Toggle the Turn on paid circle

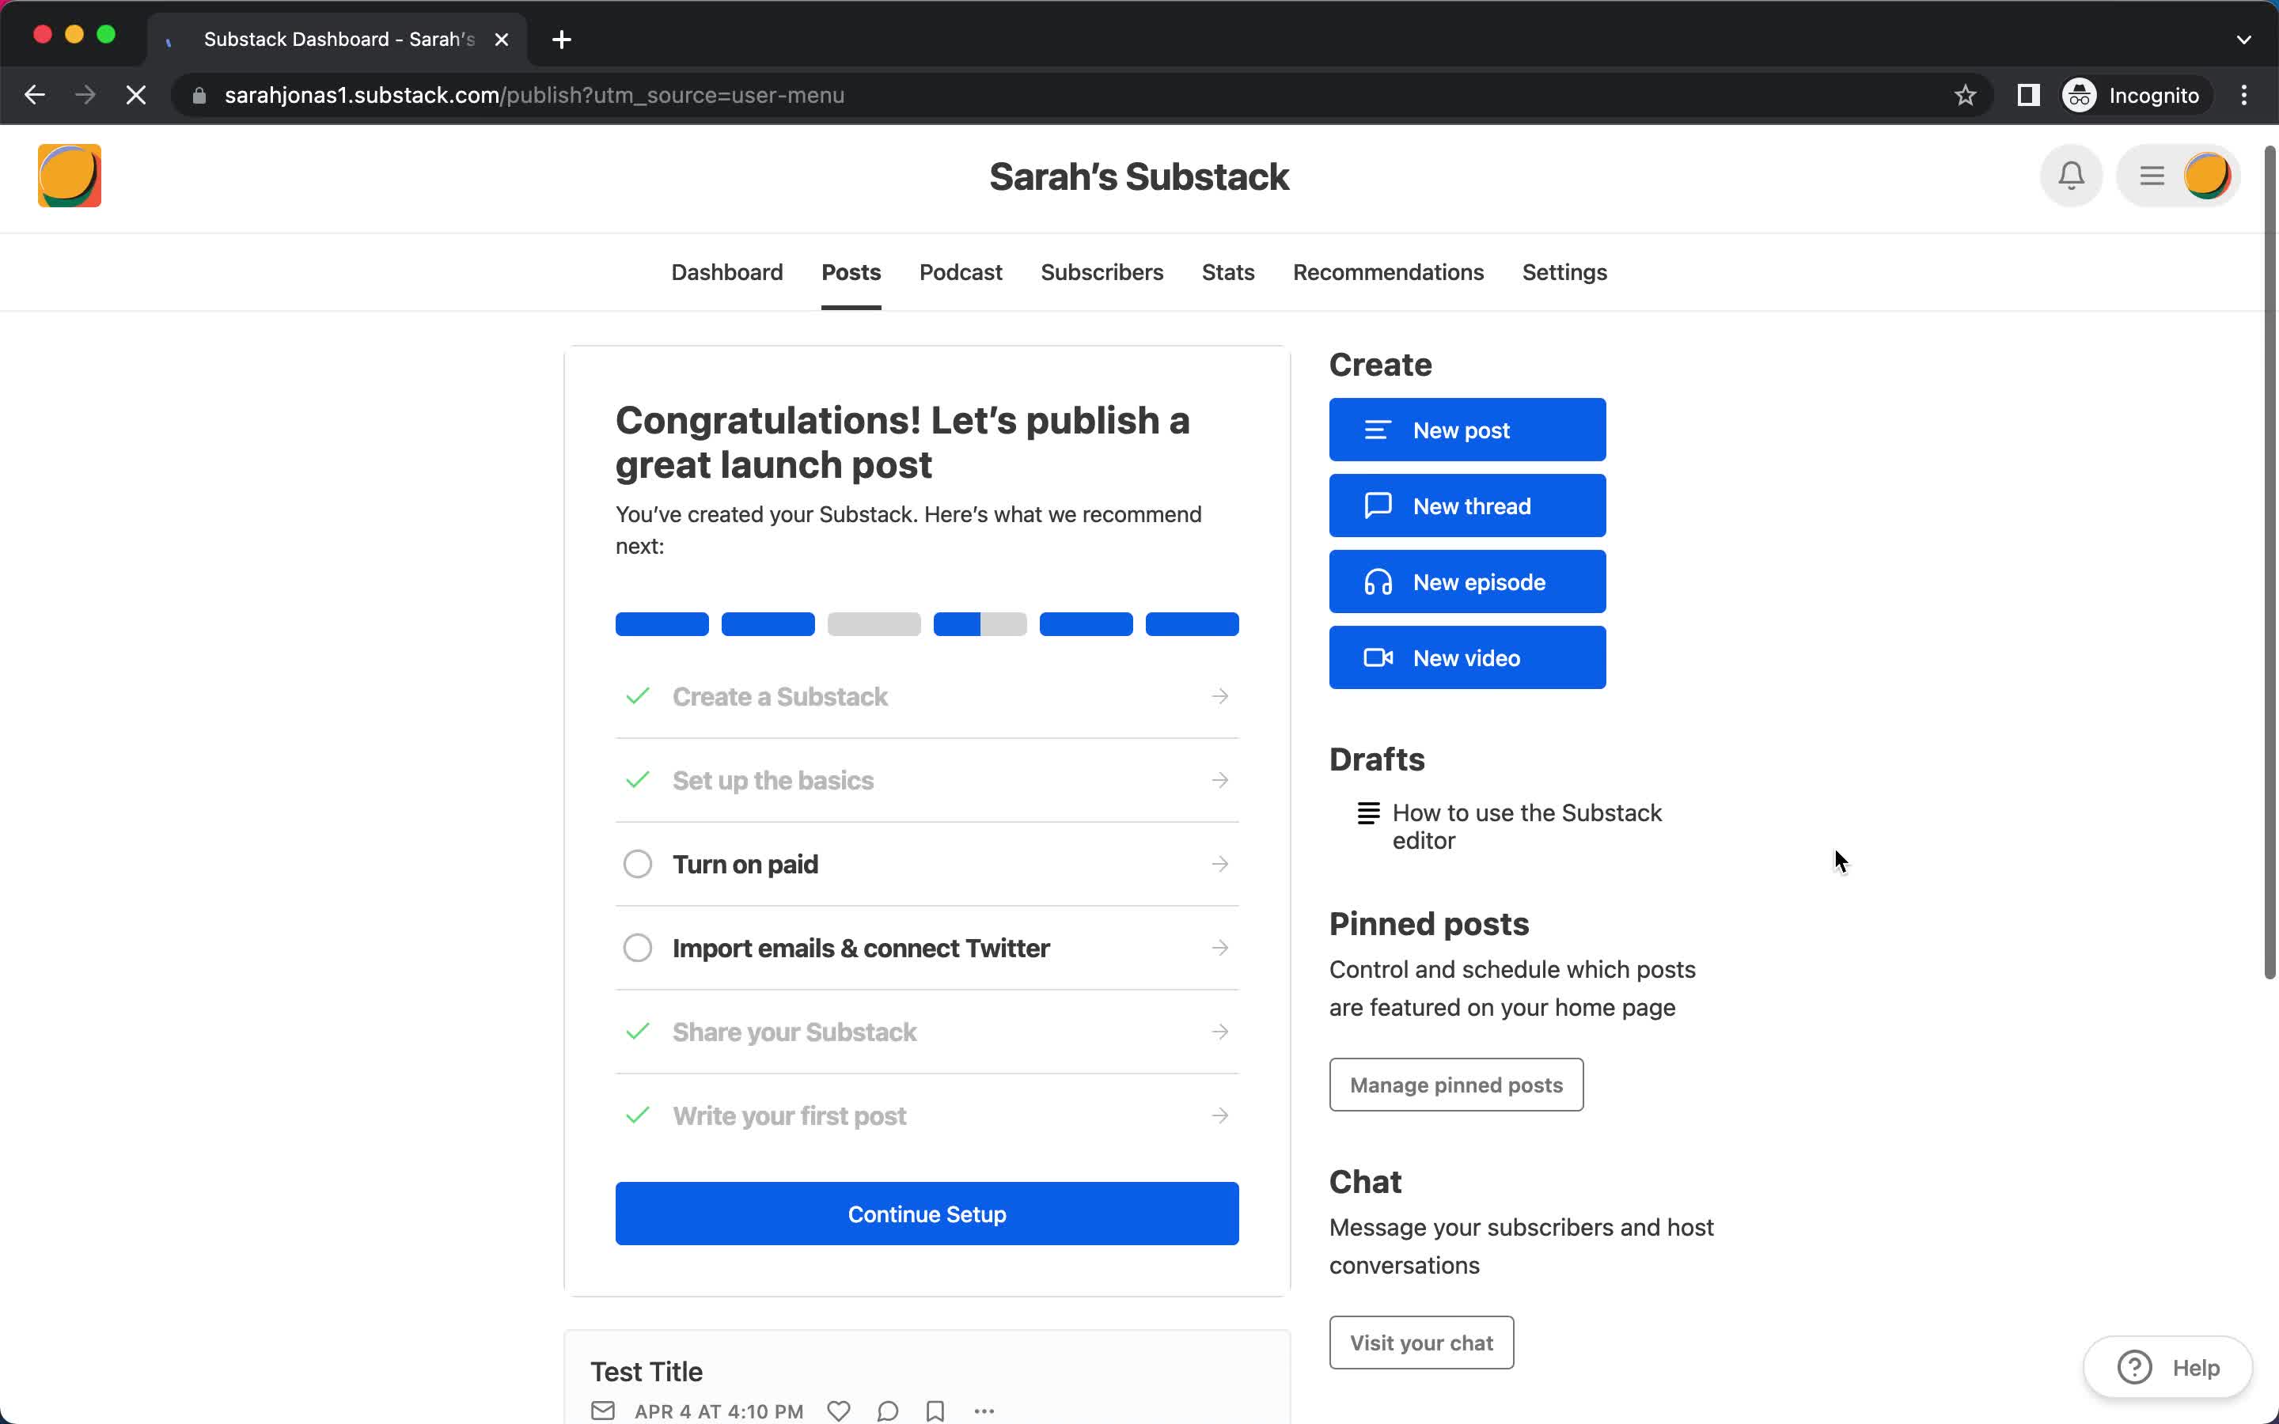point(638,864)
